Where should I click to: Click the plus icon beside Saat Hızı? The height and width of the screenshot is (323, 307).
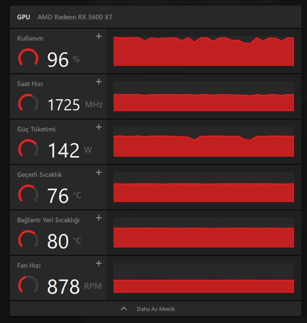[x=98, y=82]
